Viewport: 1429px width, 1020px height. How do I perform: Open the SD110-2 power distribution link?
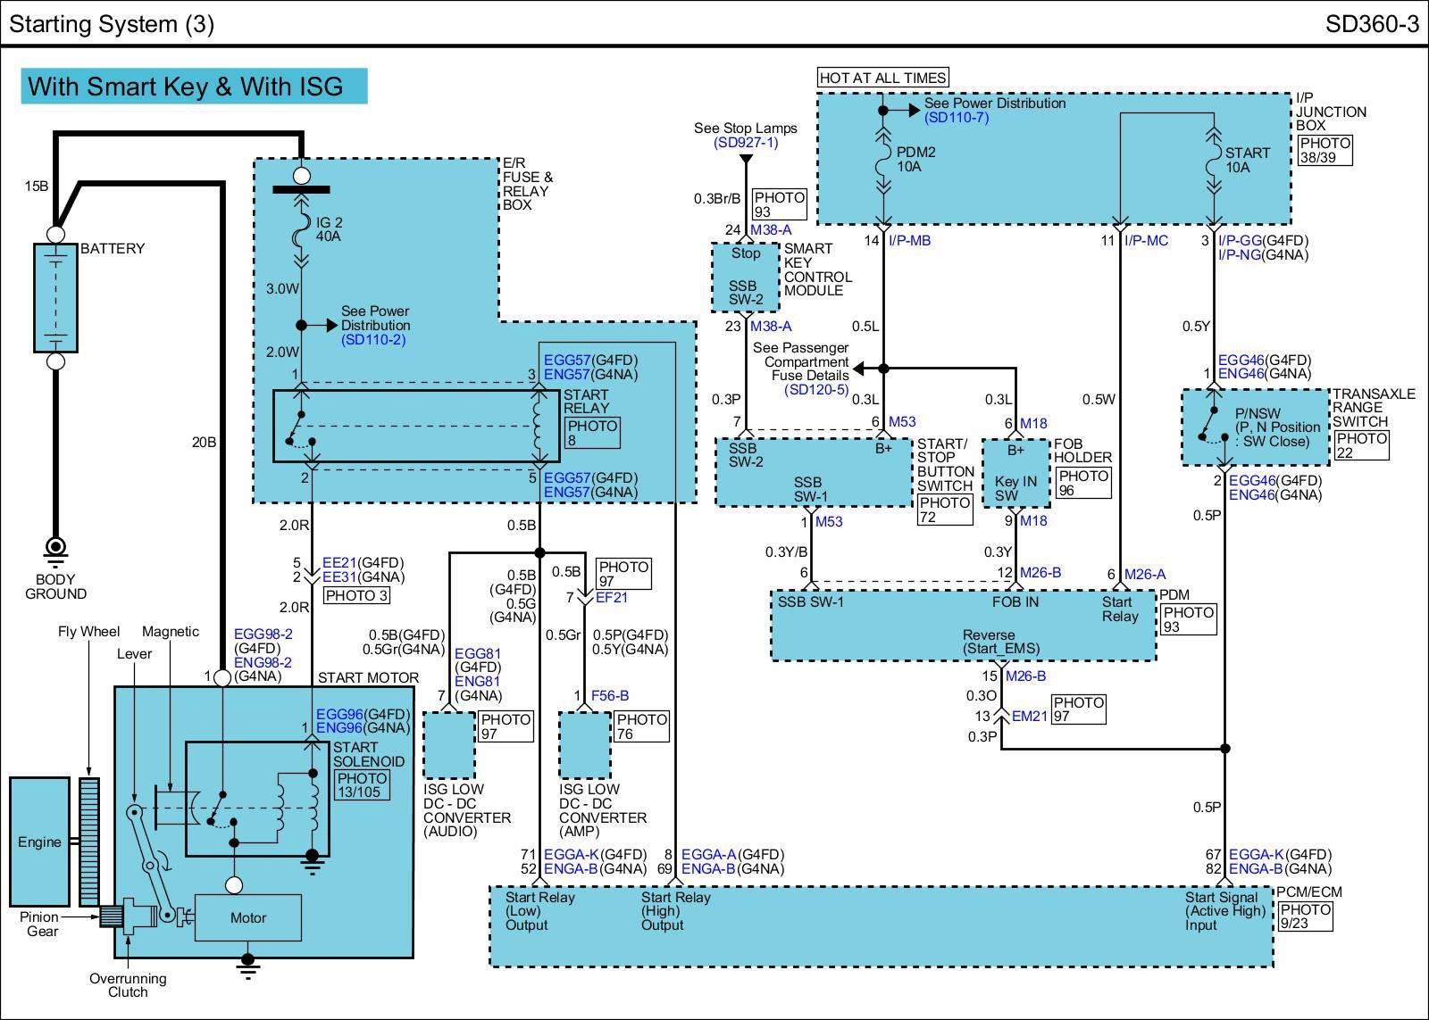(372, 340)
